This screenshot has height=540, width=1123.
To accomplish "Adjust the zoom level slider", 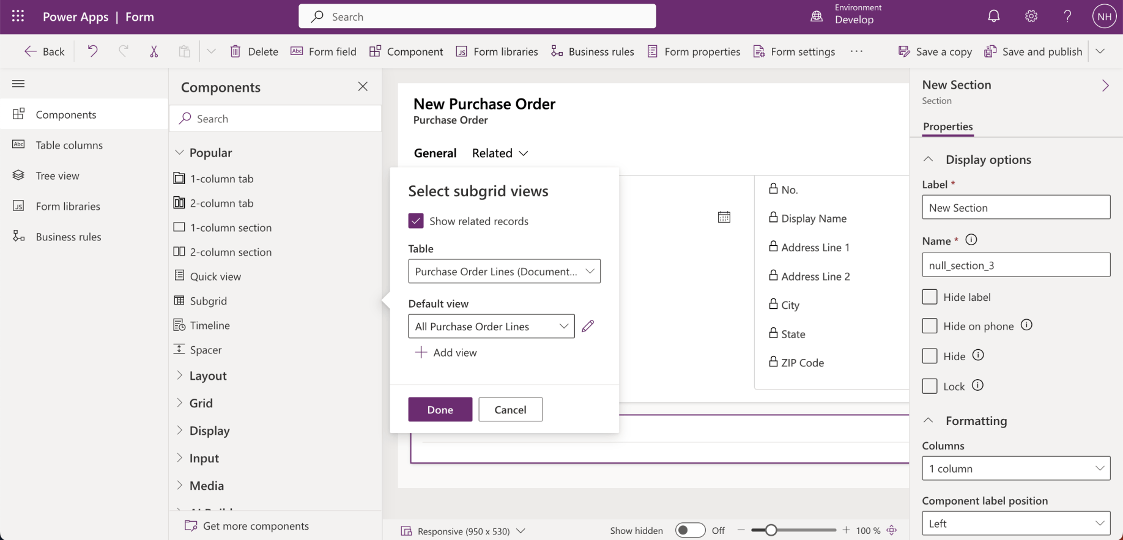I will pos(771,530).
